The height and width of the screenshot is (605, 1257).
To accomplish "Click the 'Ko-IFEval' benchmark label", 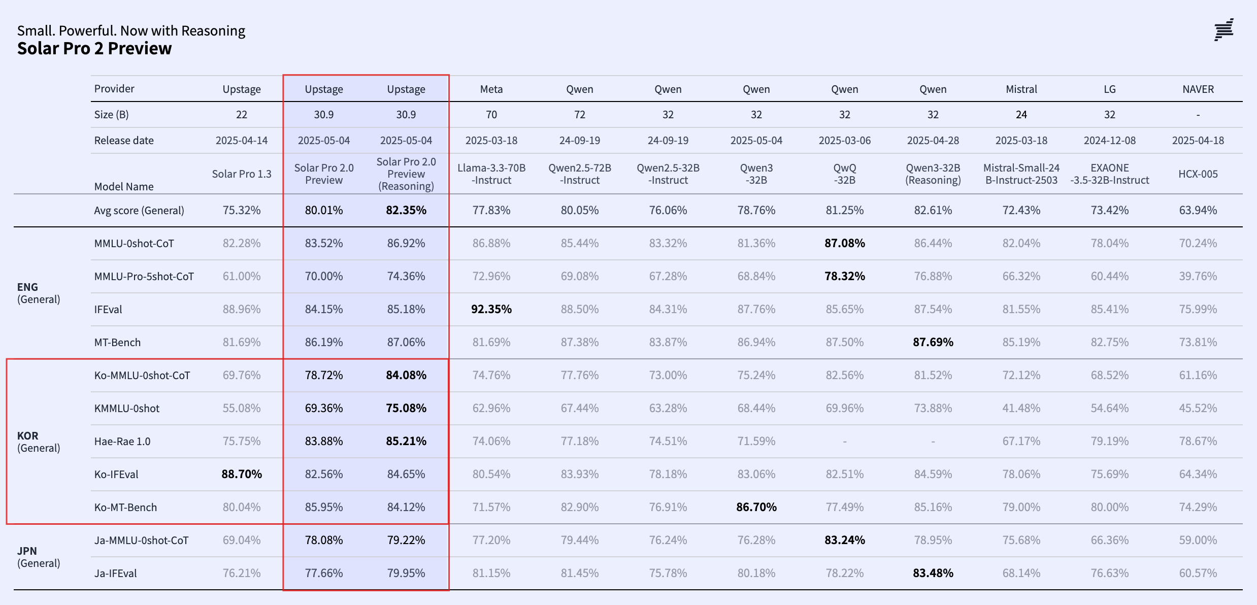I will pyautogui.click(x=116, y=475).
